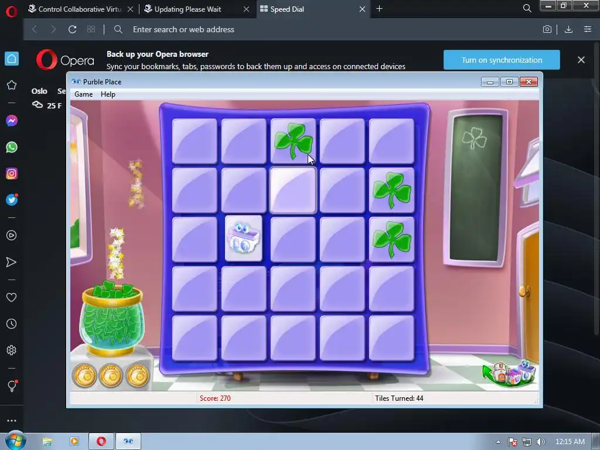600x450 pixels.
Task: Flip the center tile of the board
Action: tap(293, 240)
